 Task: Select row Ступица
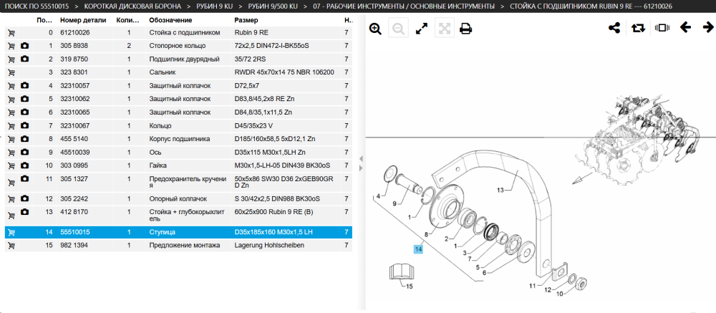(178, 232)
